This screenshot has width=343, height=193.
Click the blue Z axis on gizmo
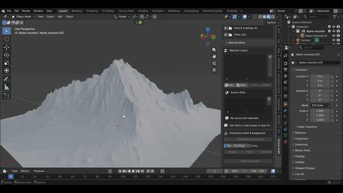(208, 29)
